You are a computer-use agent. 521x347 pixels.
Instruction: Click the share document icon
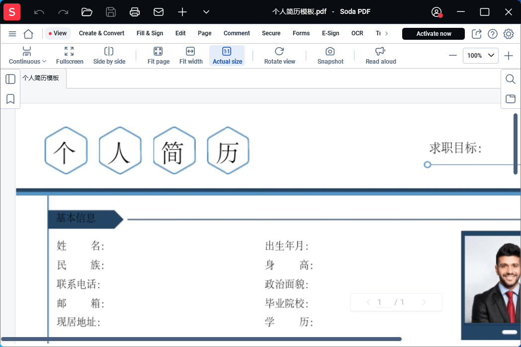coord(476,34)
